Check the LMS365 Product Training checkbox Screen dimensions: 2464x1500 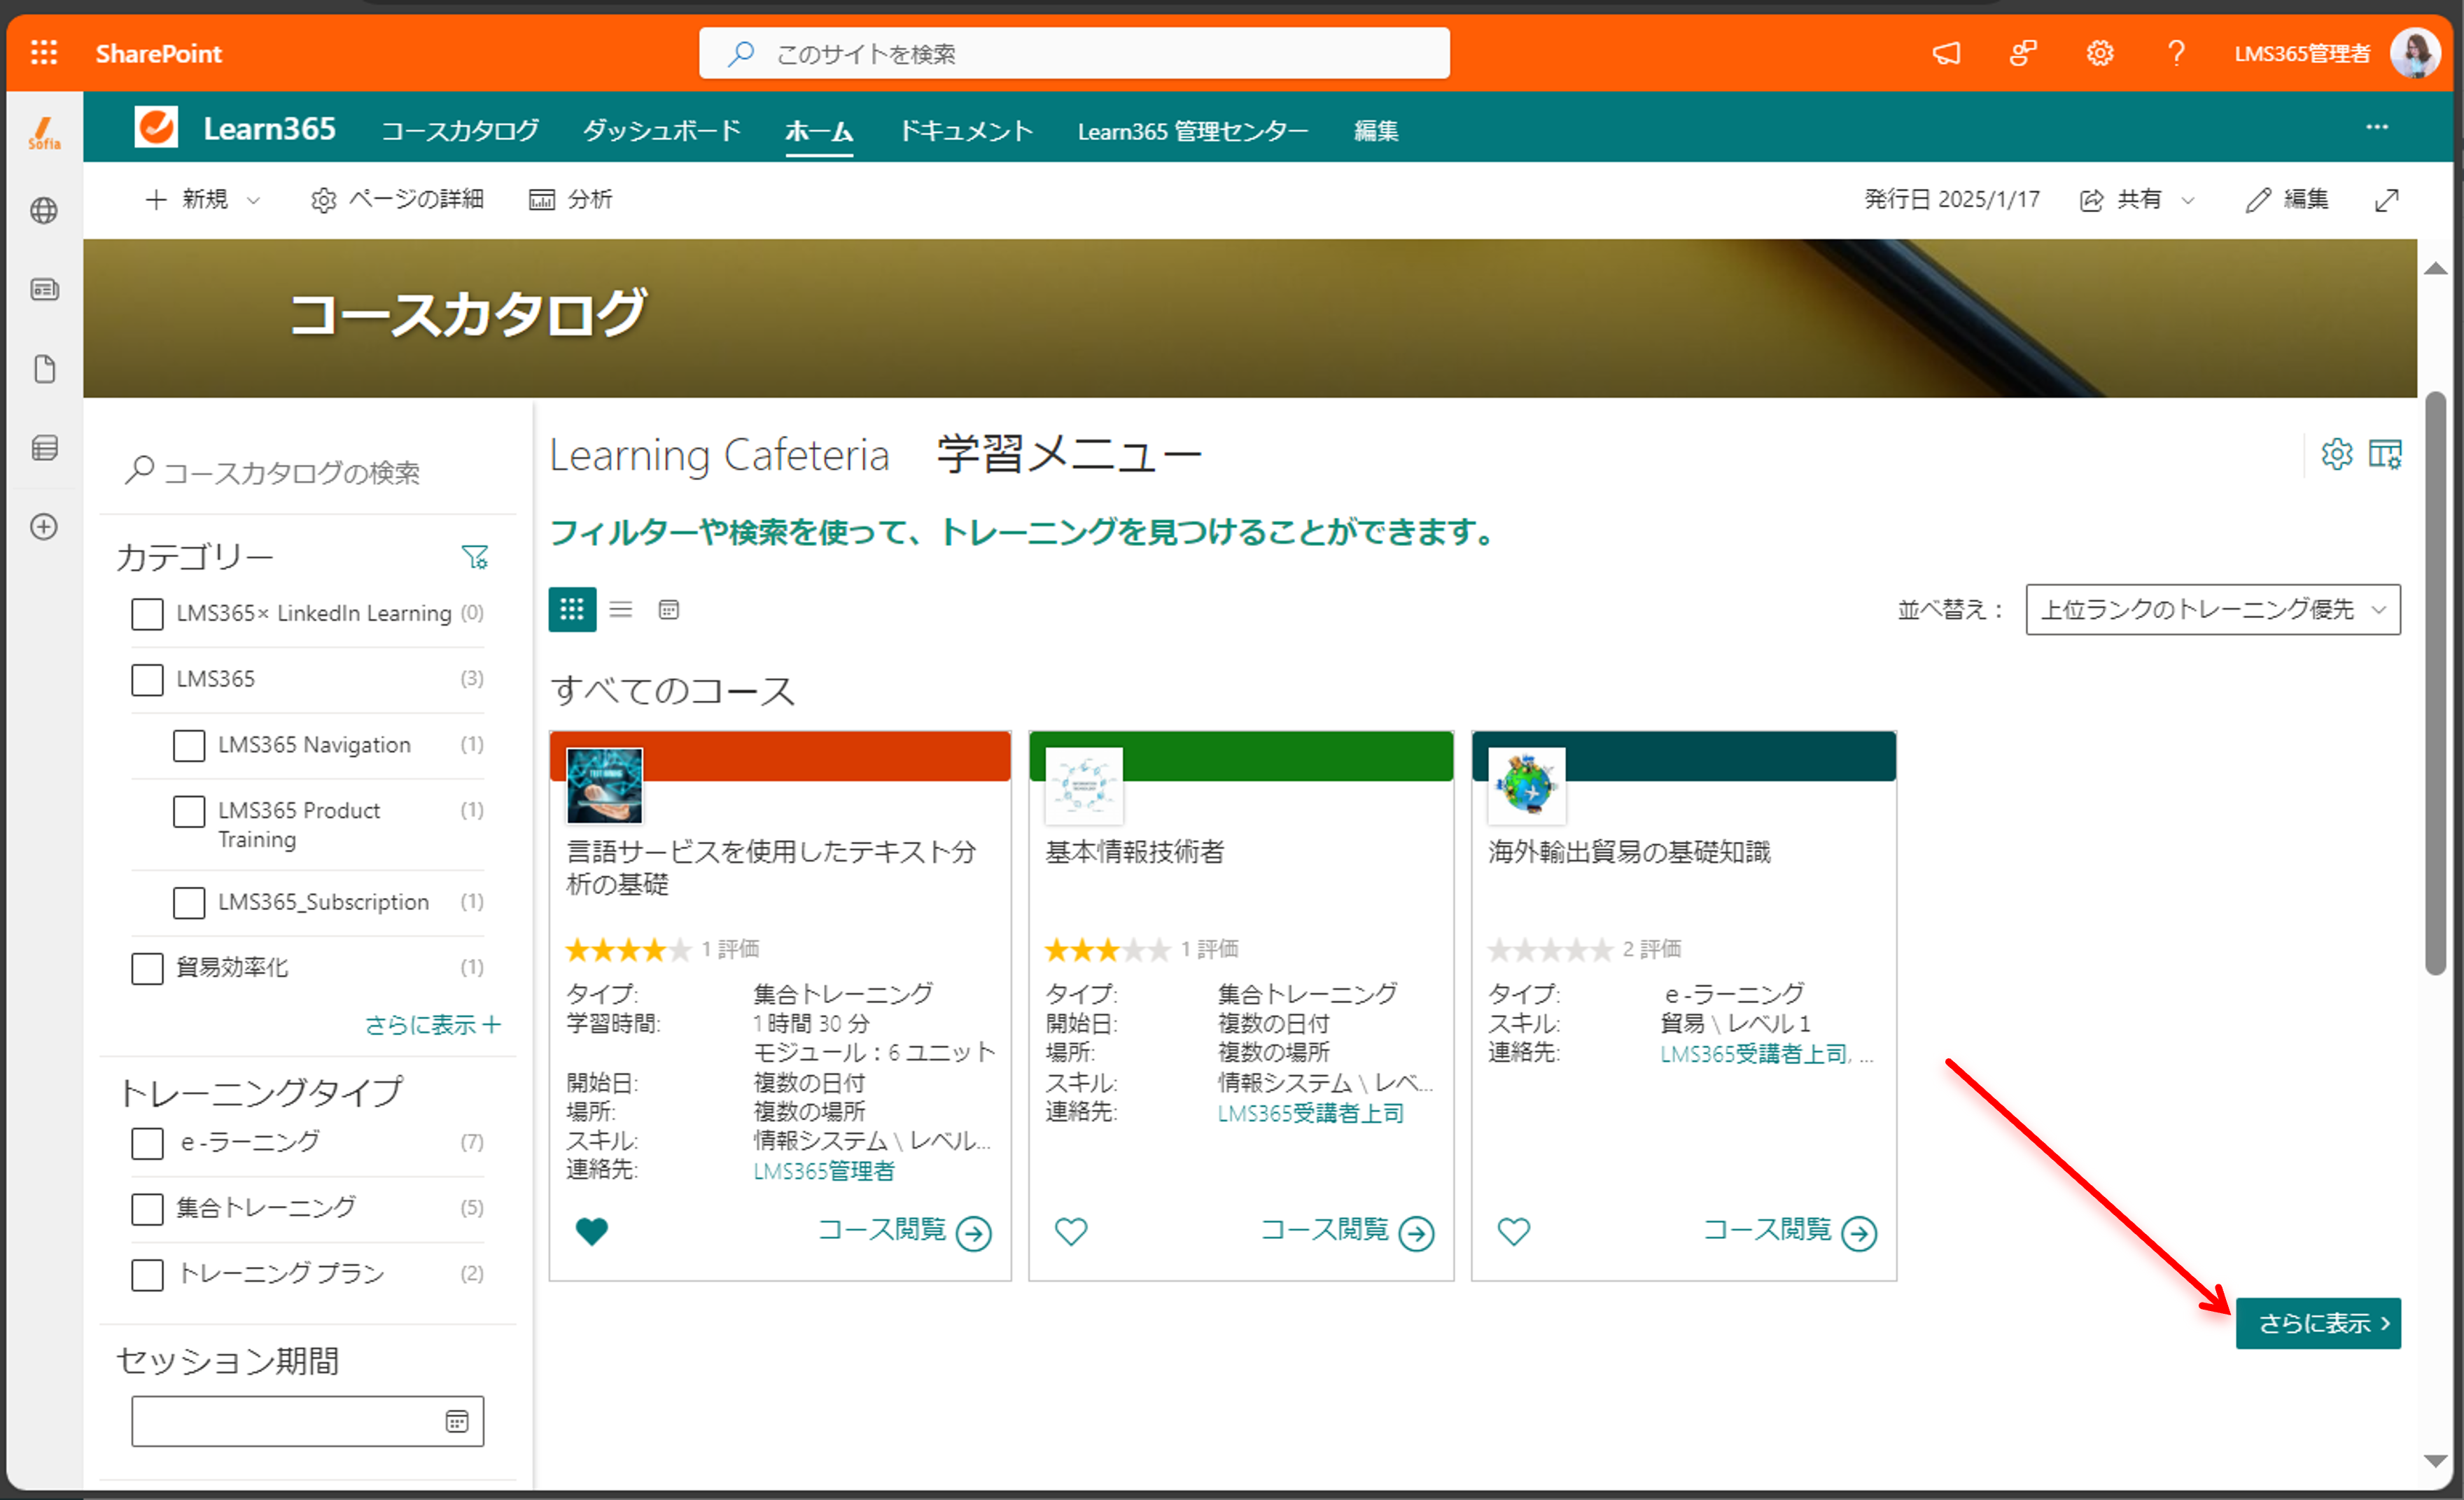tap(189, 811)
